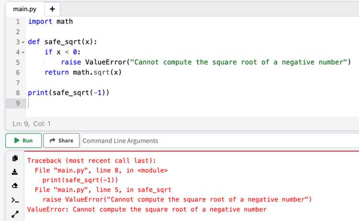Collapse the fold arrow on line 4
The height and width of the screenshot is (221, 359).
pos(23,53)
